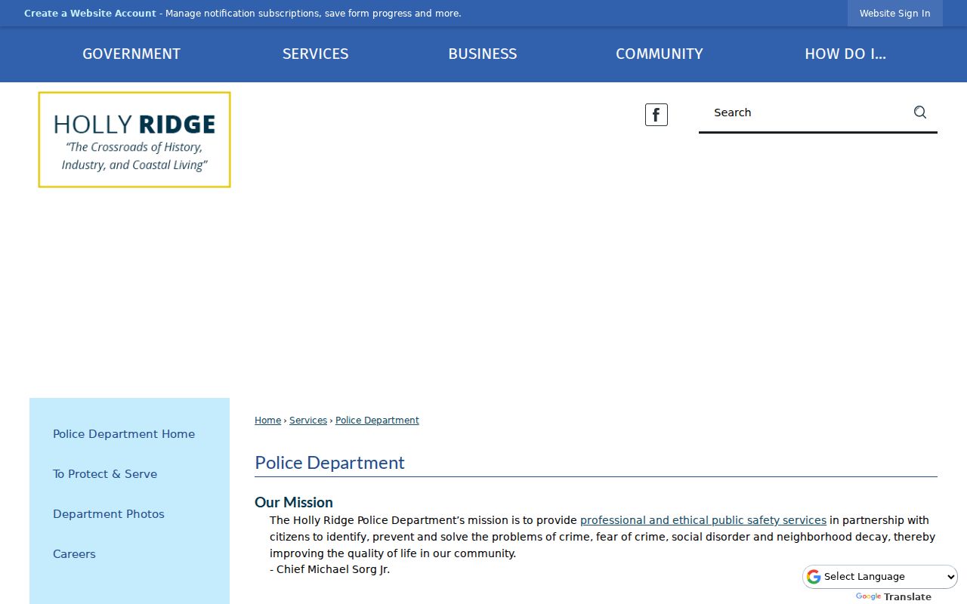Open the Community menu
This screenshot has height=604, width=967.
(x=660, y=54)
